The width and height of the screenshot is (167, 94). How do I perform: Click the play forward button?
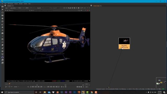coord(48,87)
